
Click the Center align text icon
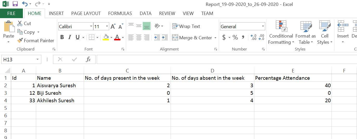(x=139, y=38)
